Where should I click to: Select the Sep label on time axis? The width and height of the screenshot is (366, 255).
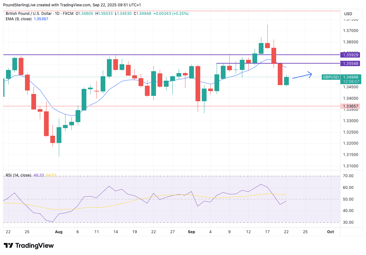point(191,232)
